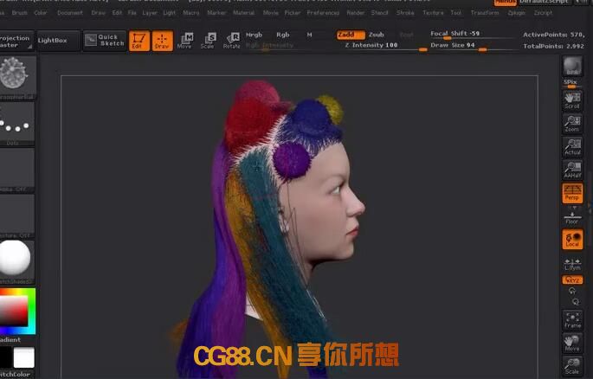Open the Marker menu
This screenshot has width=593, height=379.
click(x=216, y=13)
